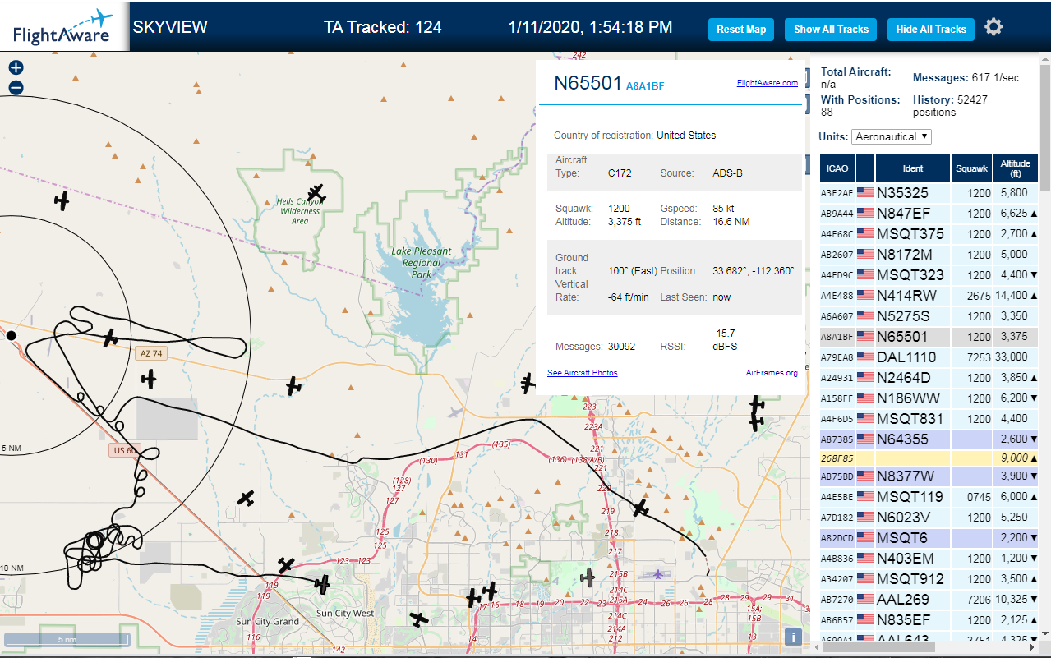Click the FlightAware logo

click(64, 26)
